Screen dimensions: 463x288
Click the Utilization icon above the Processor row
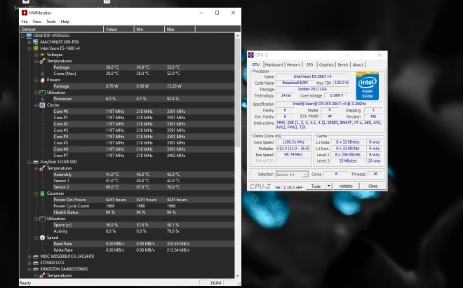pos(42,92)
